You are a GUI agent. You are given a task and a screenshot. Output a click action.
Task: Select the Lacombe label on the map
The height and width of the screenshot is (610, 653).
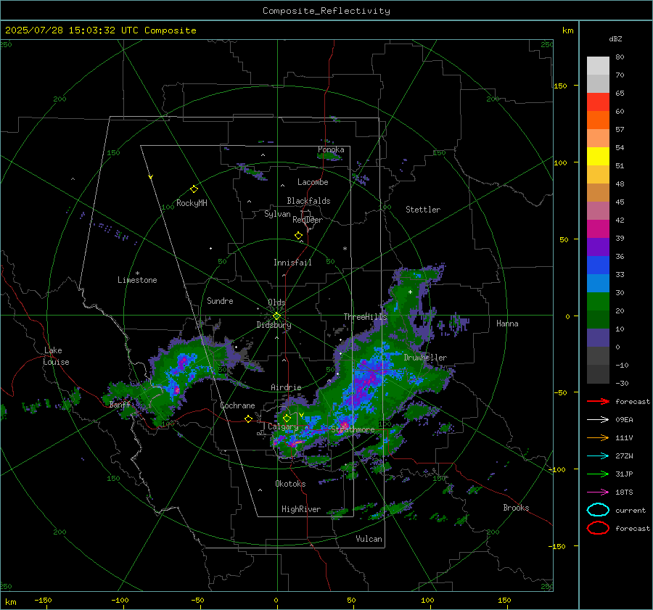313,182
